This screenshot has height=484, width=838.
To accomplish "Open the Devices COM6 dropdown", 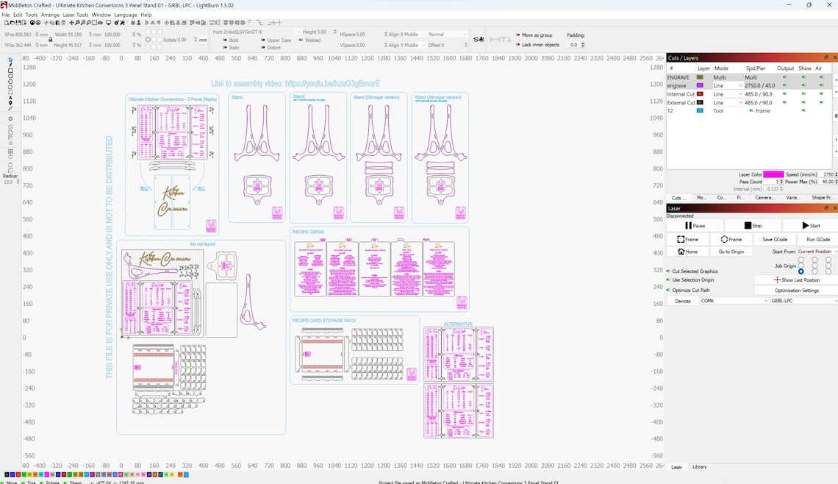I will click(x=733, y=301).
